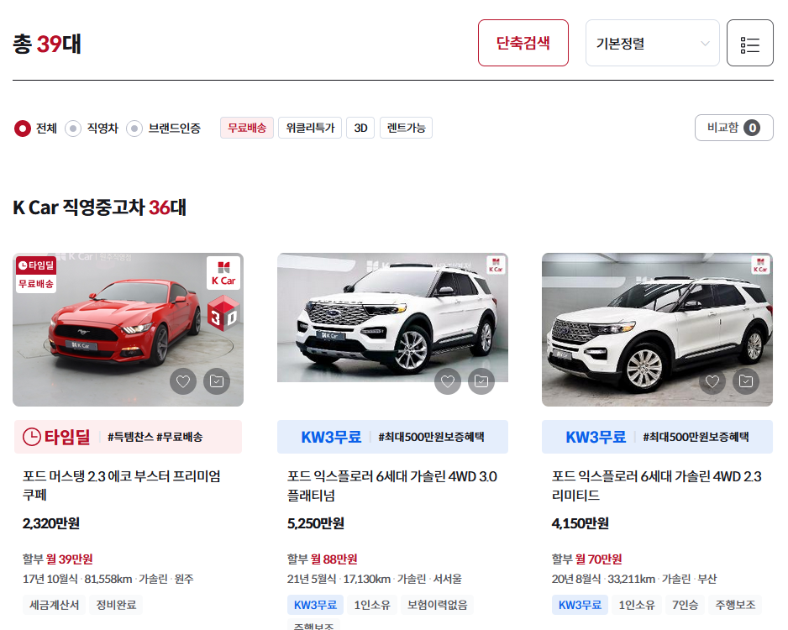Open the 비교함 compare box

click(733, 128)
